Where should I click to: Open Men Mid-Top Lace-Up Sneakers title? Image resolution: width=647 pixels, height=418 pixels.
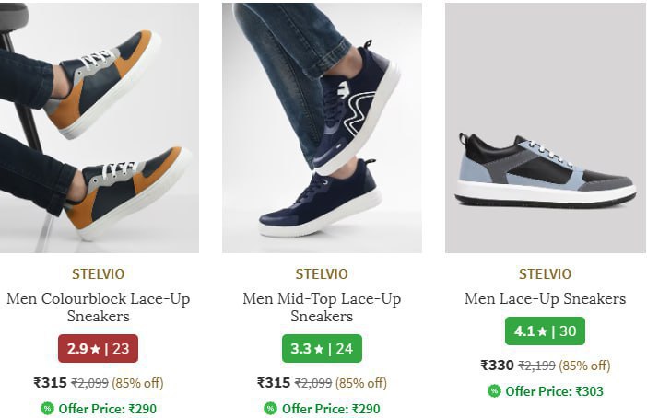(x=322, y=308)
